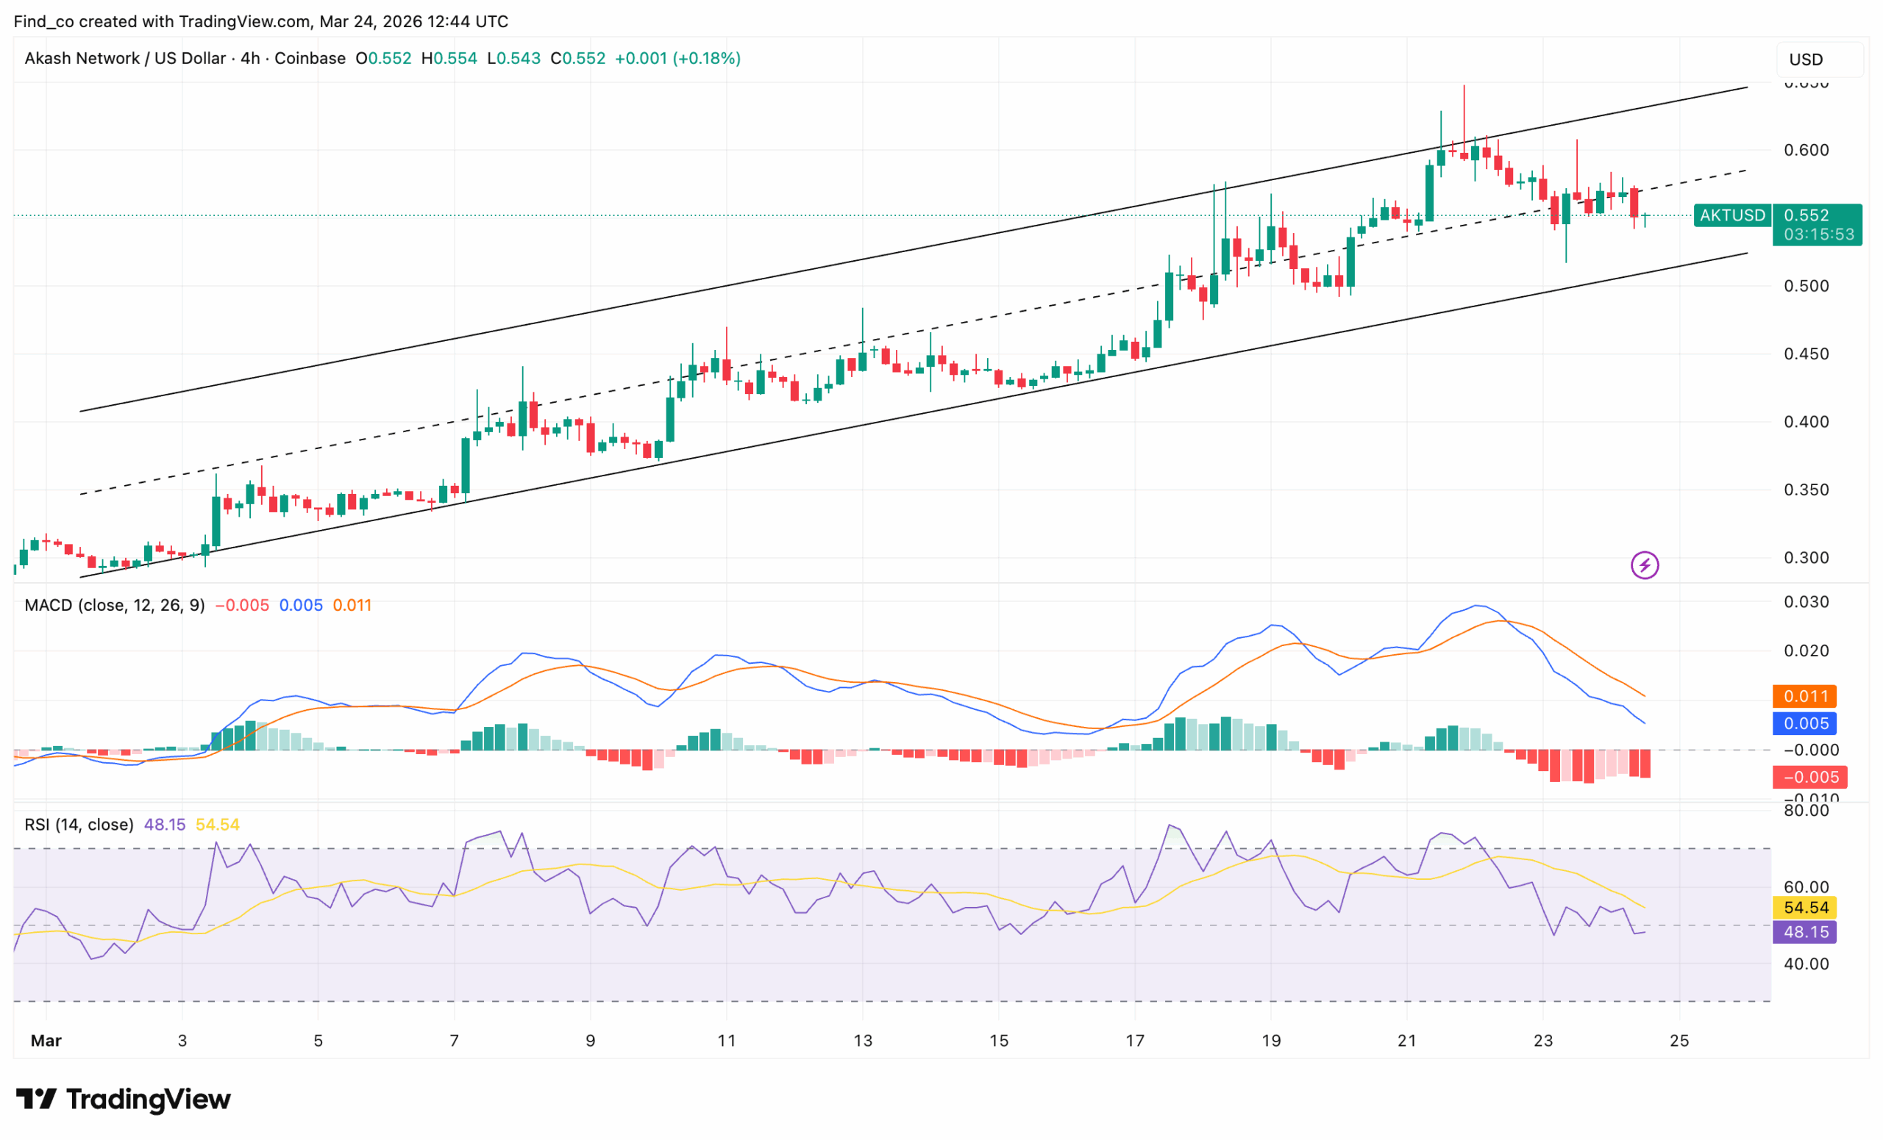Screen dimensions: 1883x1140
Task: Click the purple lightning bolt icon
Action: [x=1645, y=565]
